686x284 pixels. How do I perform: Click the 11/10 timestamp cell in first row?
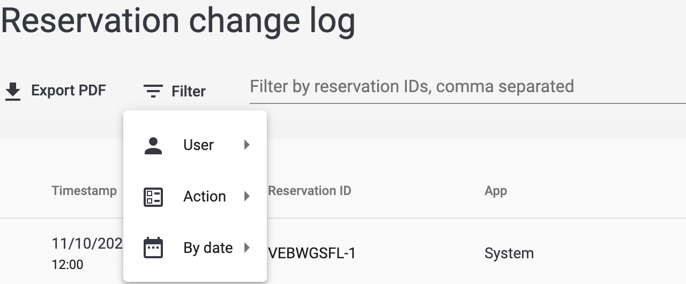(x=87, y=253)
